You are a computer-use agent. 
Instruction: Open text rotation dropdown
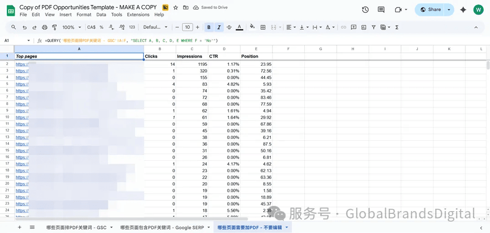click(330, 27)
